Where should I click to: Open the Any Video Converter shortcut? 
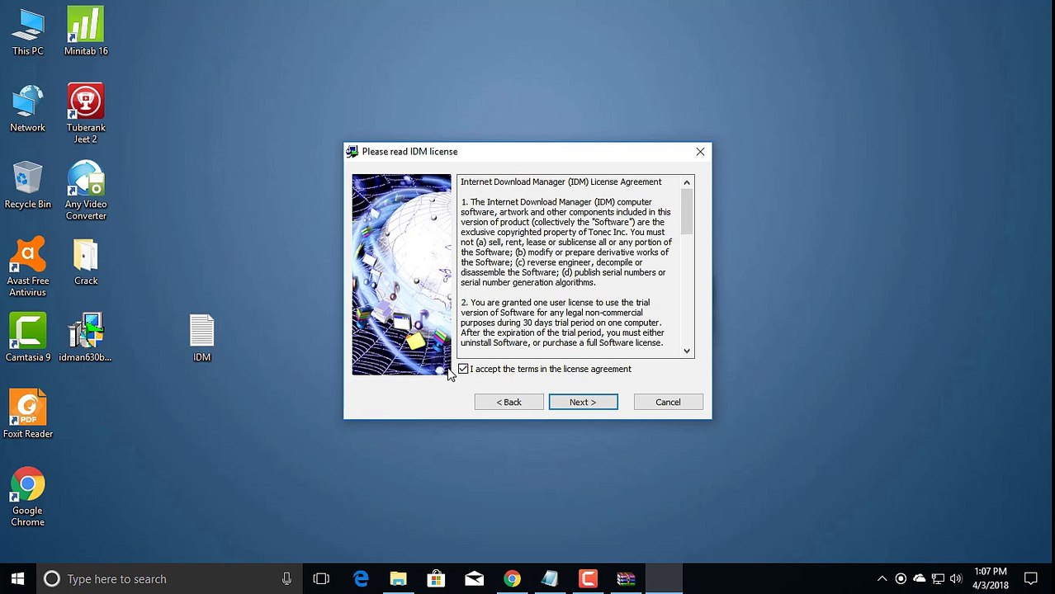pos(86,191)
